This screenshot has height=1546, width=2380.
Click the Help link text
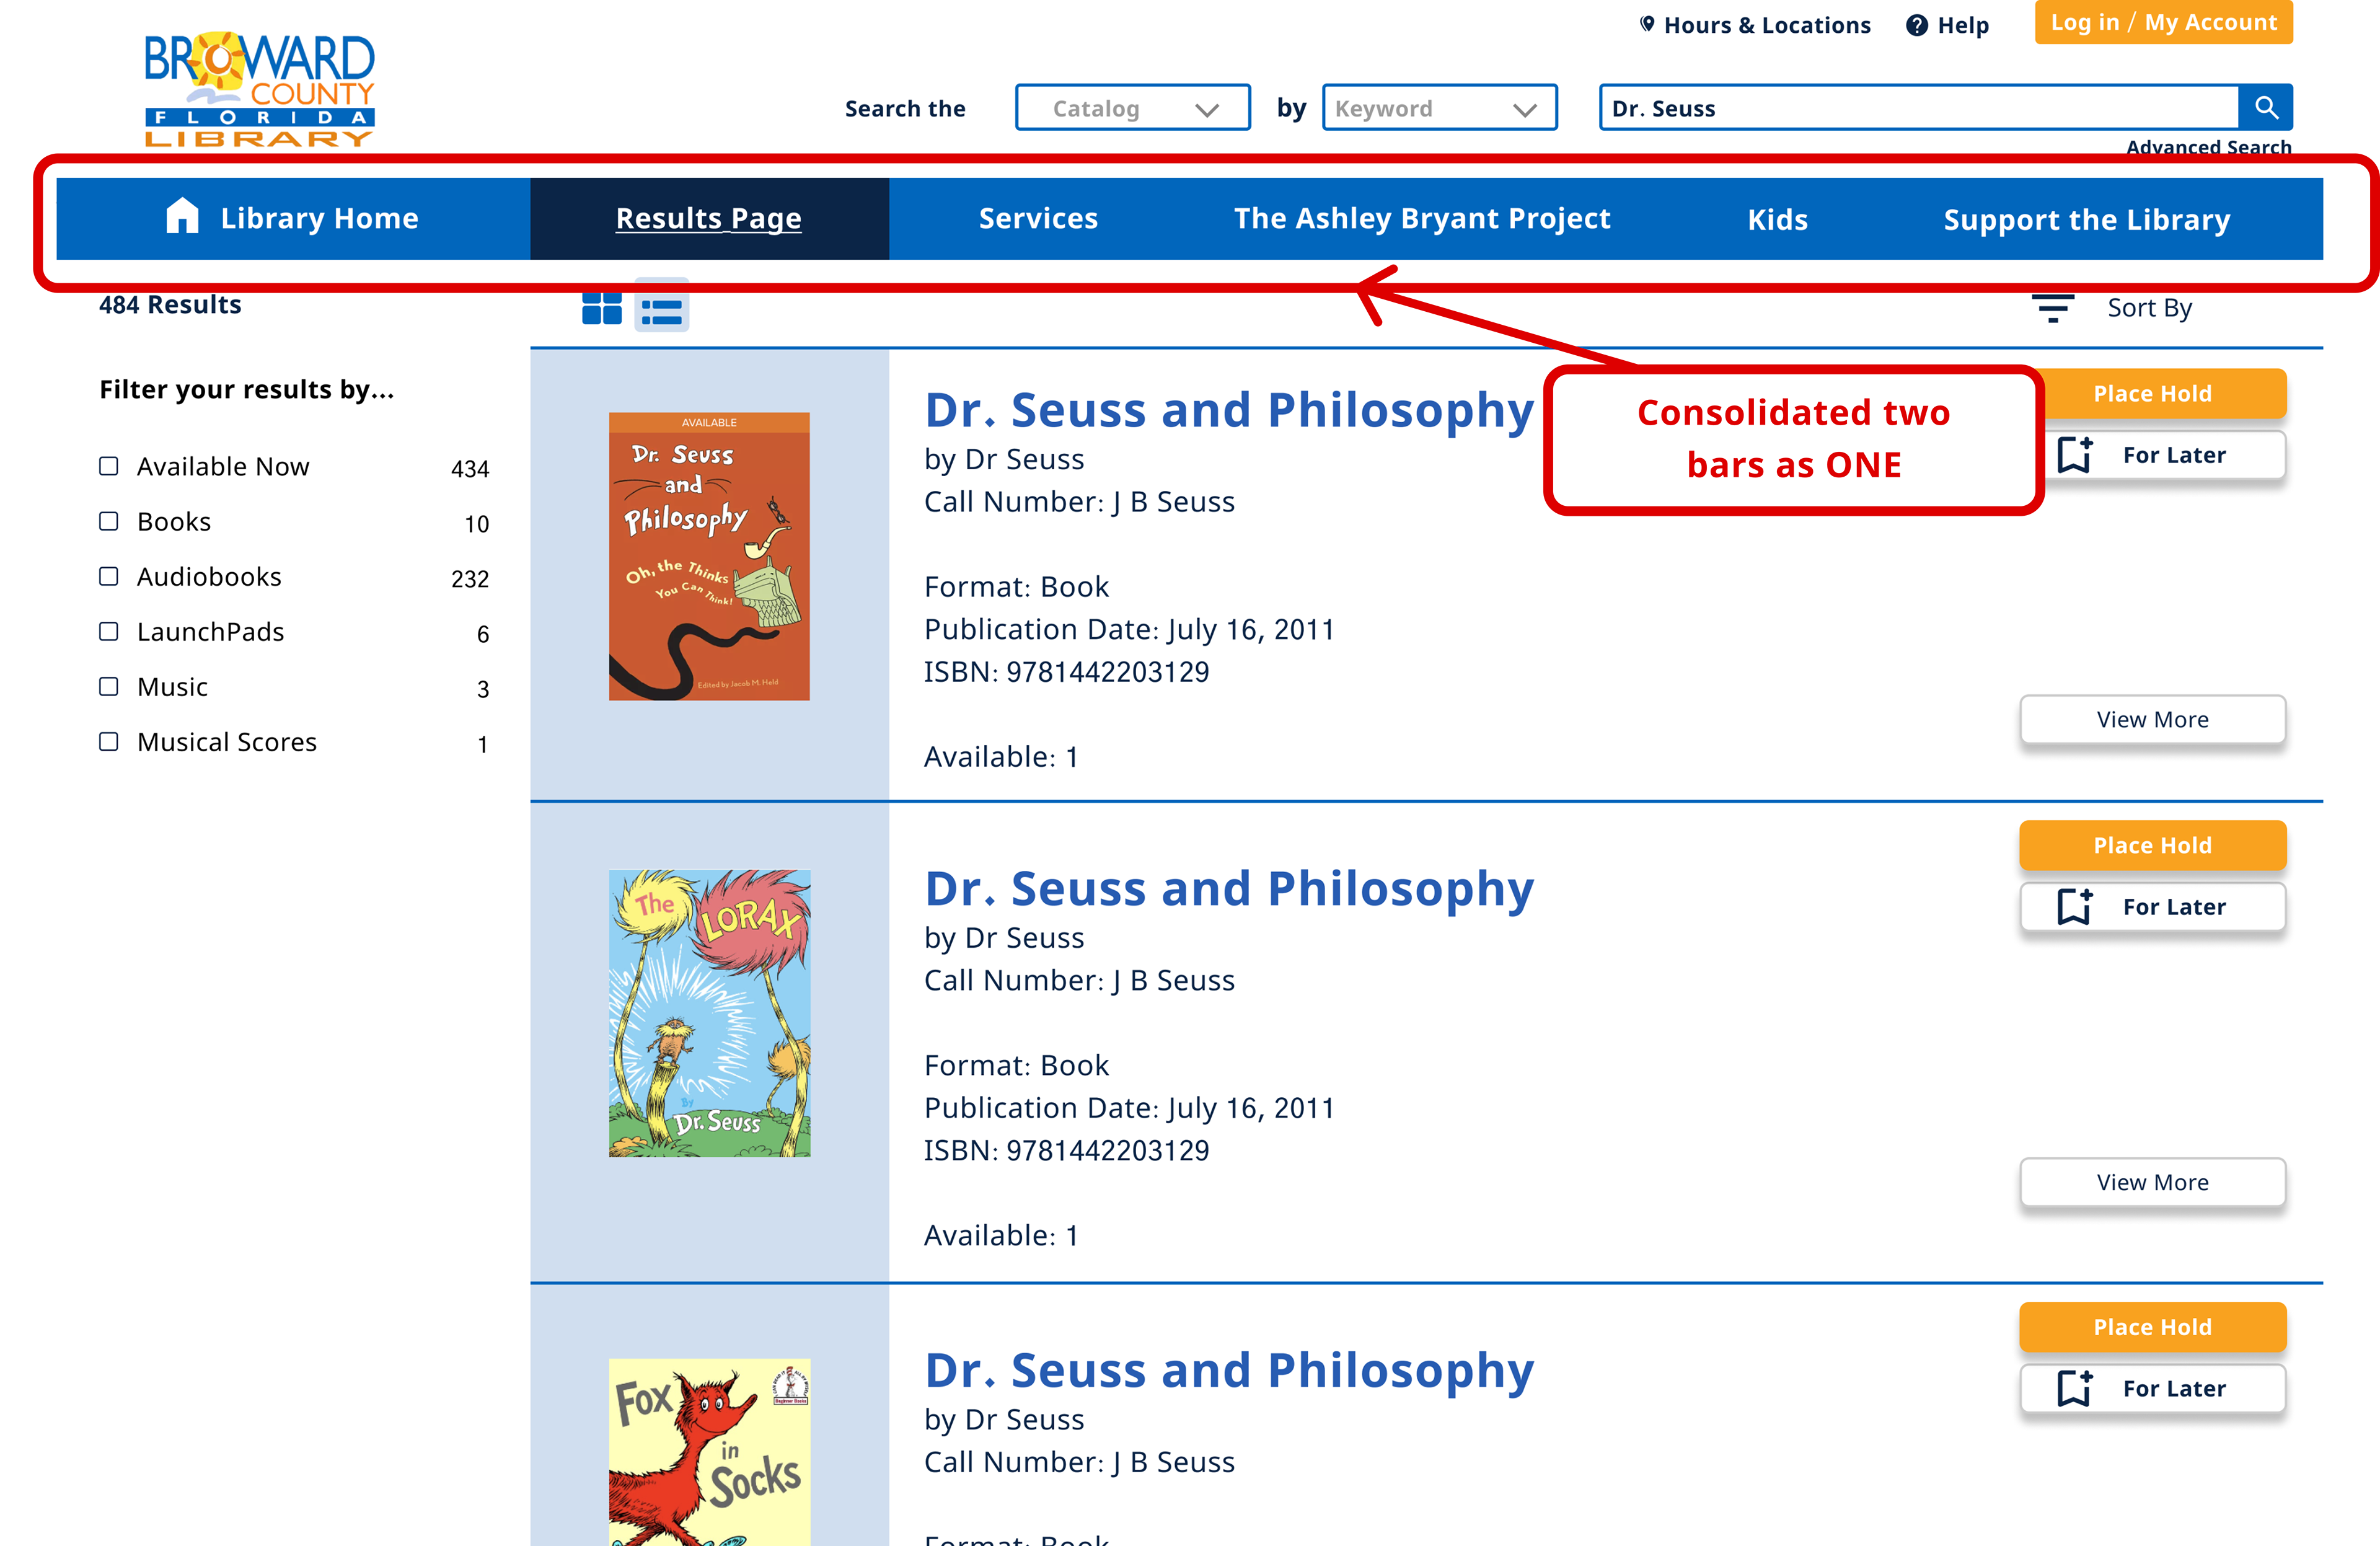[1963, 25]
